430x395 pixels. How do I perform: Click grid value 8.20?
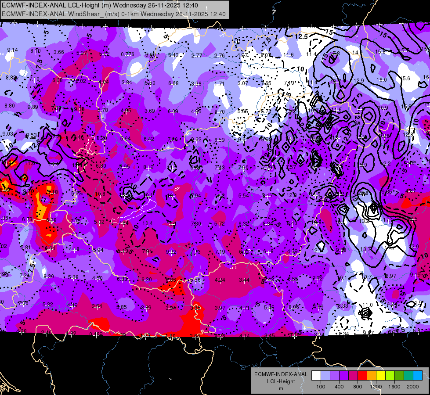(x=102, y=138)
